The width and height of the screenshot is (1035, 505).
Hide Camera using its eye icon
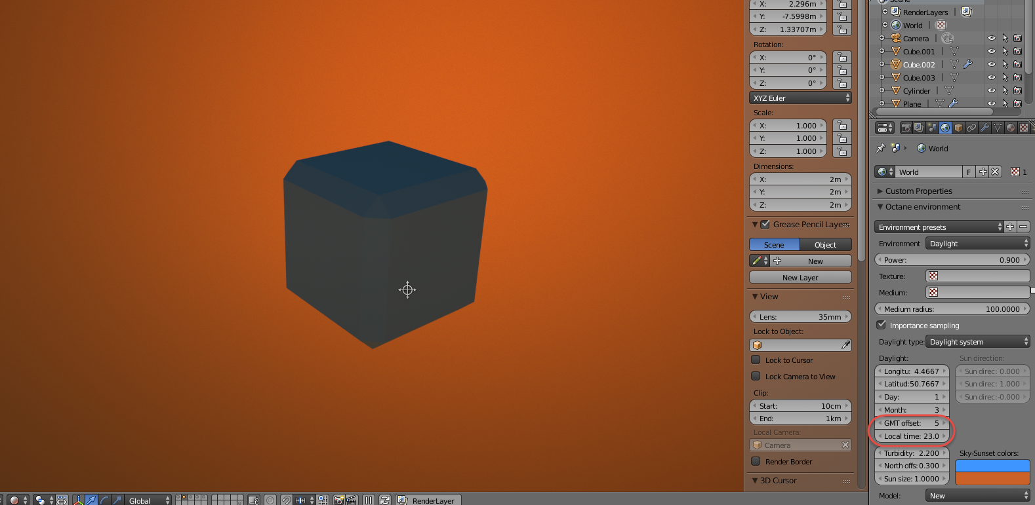[992, 38]
